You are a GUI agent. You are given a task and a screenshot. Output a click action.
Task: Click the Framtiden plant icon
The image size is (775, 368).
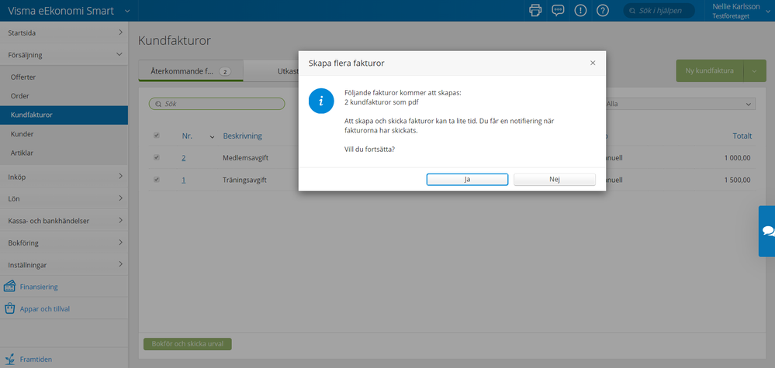click(x=11, y=359)
